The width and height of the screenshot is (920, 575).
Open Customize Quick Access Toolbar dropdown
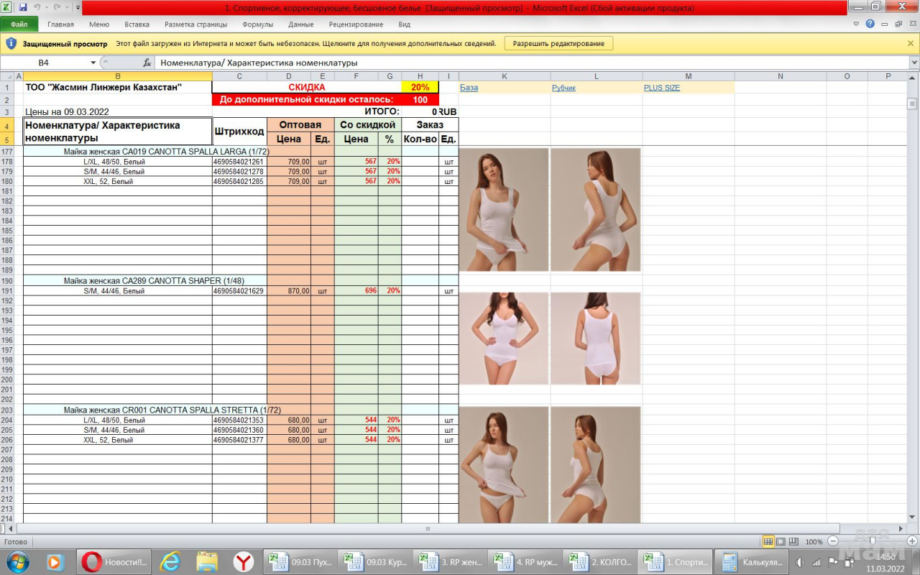click(x=77, y=7)
